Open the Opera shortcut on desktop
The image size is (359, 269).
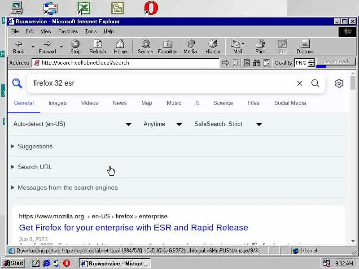(x=151, y=8)
